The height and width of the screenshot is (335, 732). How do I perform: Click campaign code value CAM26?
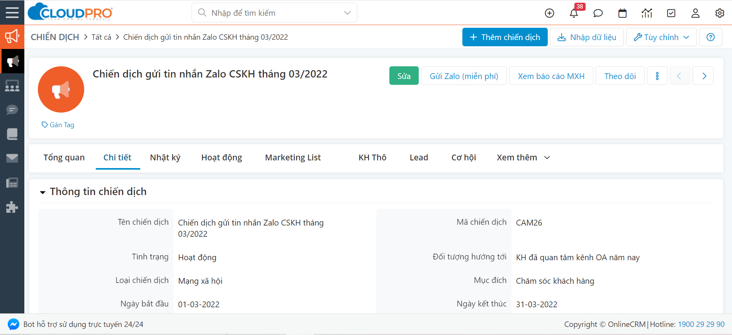(x=529, y=223)
